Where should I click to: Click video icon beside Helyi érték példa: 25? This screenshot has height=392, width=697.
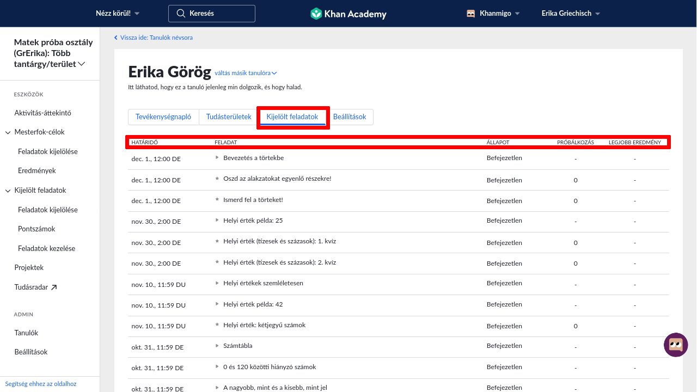[x=217, y=220]
